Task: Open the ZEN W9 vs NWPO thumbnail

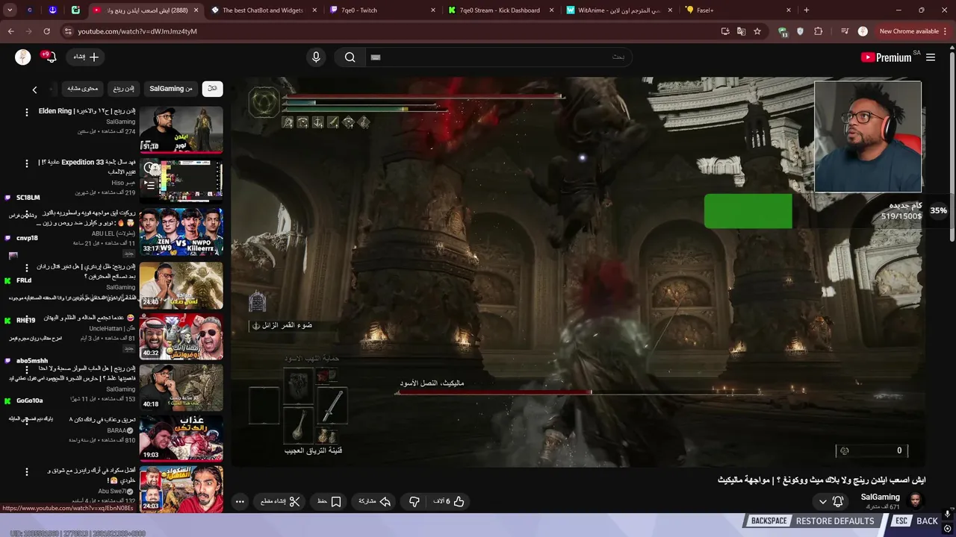Action: (181, 232)
